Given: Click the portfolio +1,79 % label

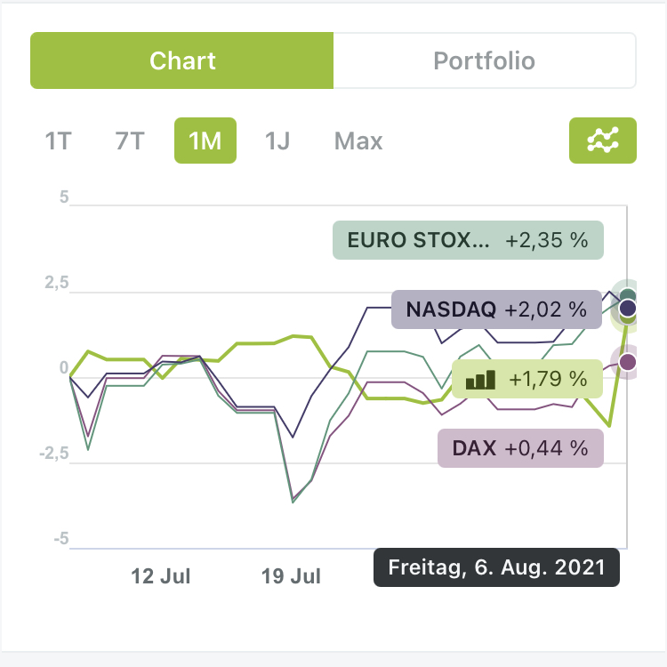Looking at the screenshot, I should pos(527,379).
